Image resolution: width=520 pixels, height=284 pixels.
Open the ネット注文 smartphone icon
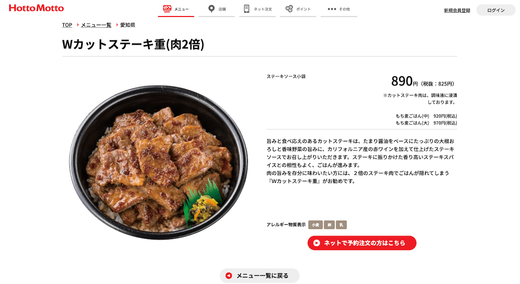pos(247,9)
